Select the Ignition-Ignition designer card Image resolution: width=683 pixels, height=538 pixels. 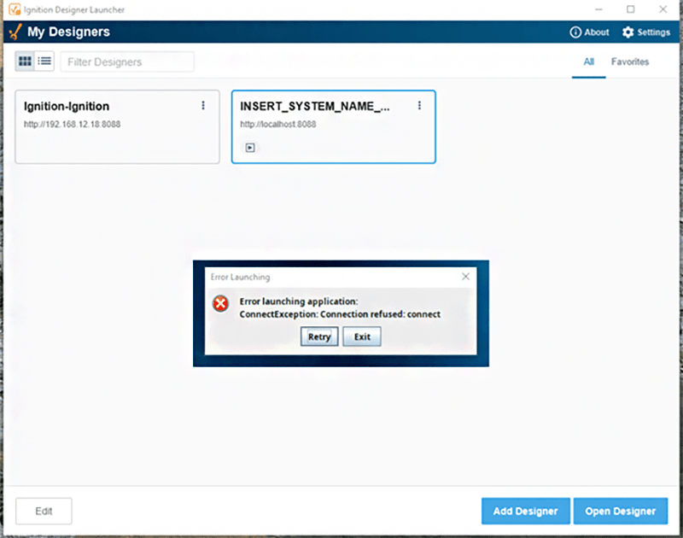(117, 126)
